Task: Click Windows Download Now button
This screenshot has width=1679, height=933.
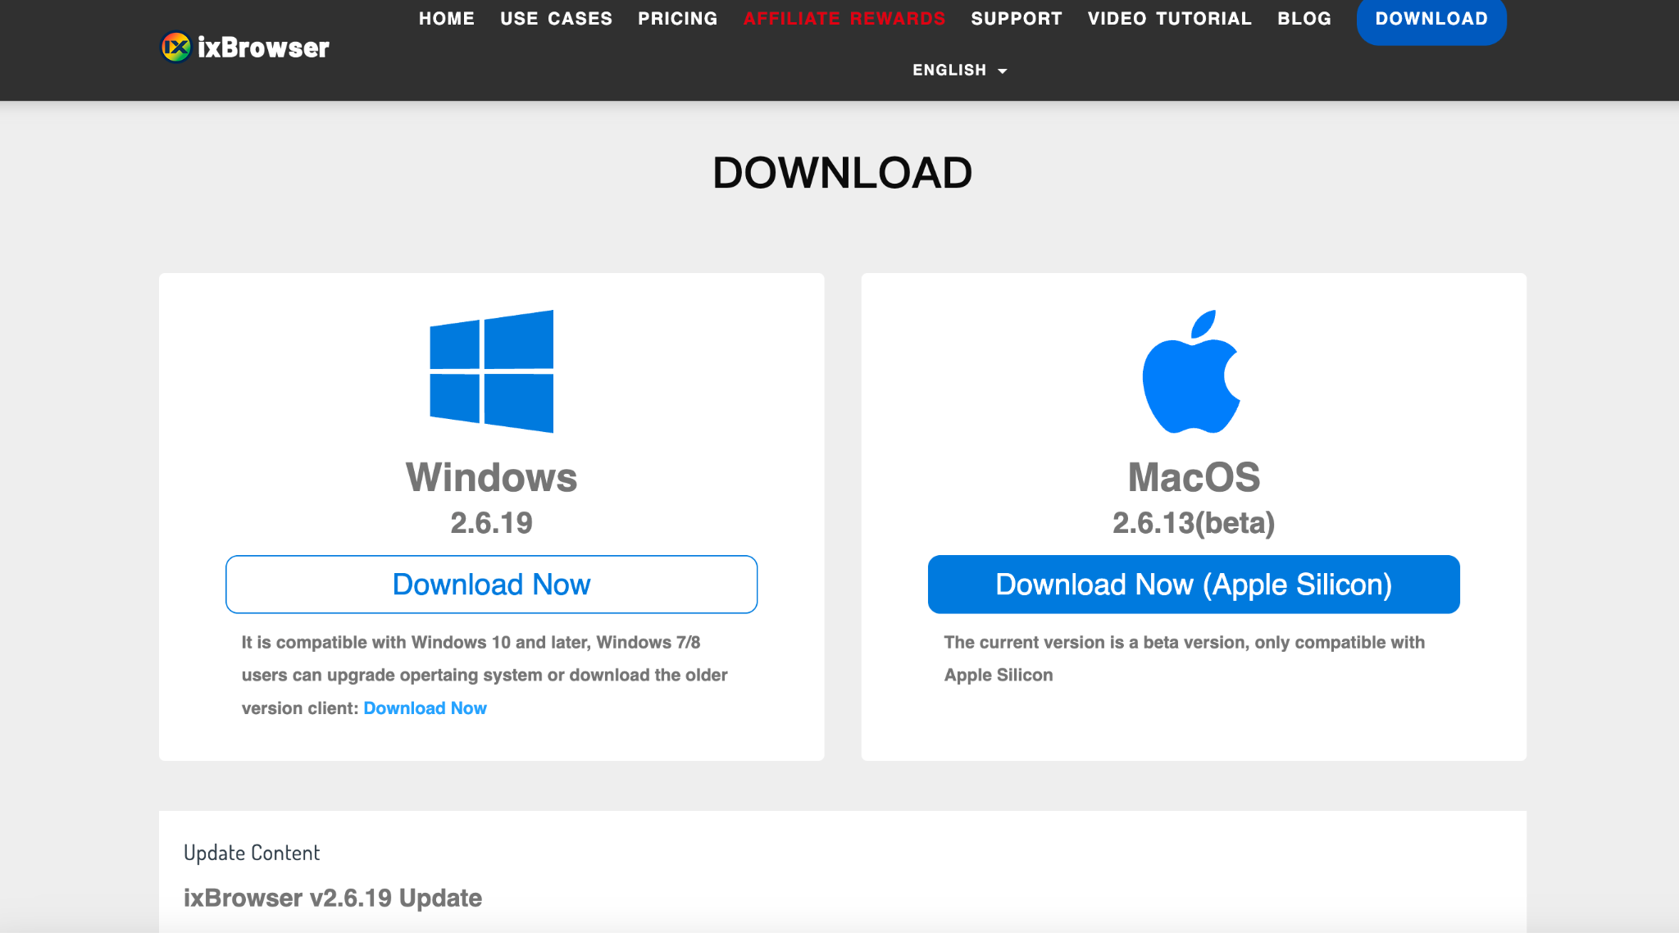Action: click(x=491, y=585)
